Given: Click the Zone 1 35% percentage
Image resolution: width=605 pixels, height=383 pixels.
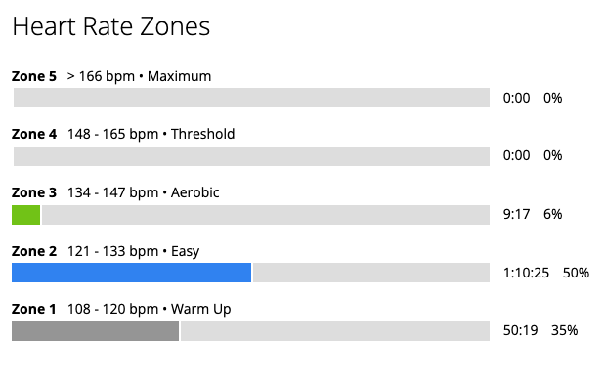Looking at the screenshot, I should 565,330.
